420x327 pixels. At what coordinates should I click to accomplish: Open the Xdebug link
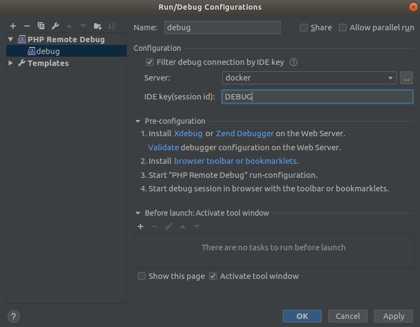tap(188, 134)
